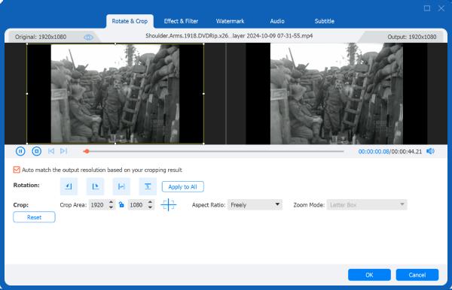Switch to Effect & Filter tab

[181, 21]
